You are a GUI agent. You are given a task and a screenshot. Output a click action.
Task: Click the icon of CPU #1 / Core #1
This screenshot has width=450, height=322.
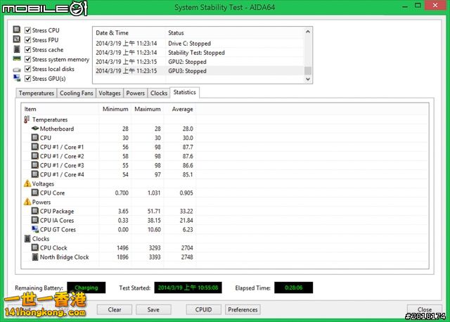click(34, 147)
